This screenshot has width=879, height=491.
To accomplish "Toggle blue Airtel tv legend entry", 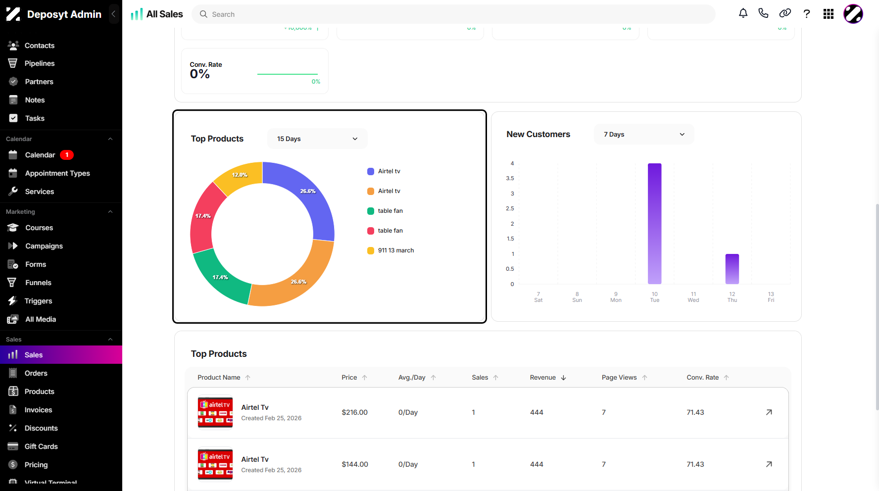I will (384, 171).
